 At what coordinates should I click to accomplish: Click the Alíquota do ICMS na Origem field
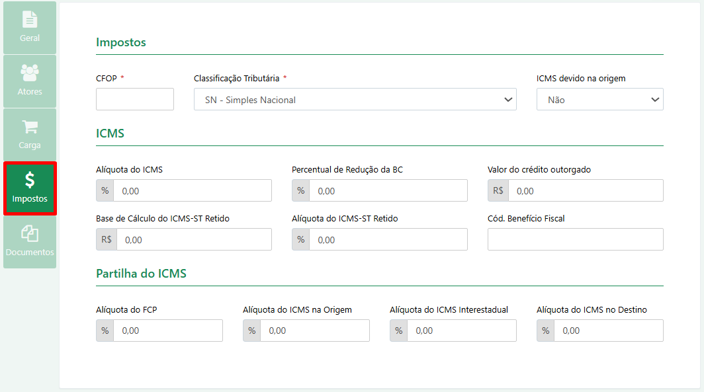click(x=315, y=331)
